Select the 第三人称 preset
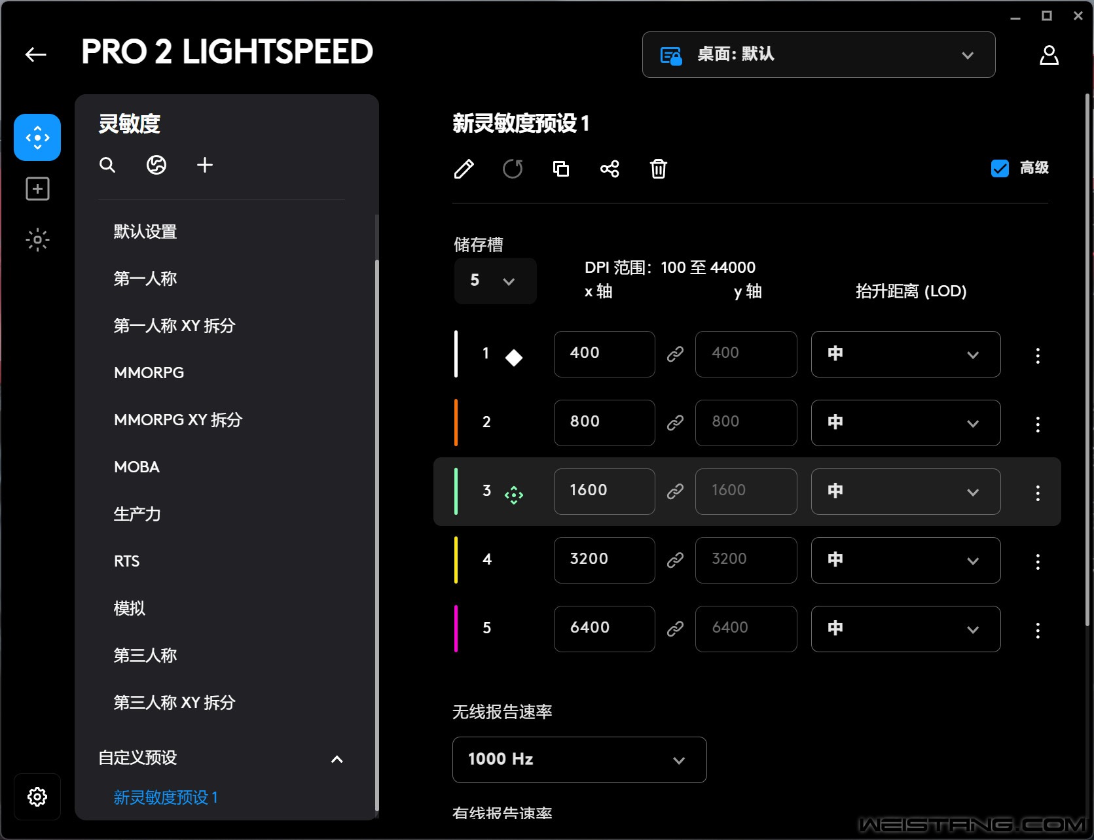The width and height of the screenshot is (1094, 840). 145,656
